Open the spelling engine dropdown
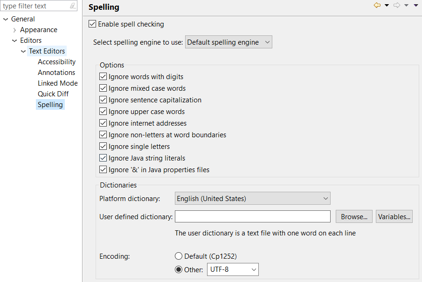The width and height of the screenshot is (422, 282). 228,42
